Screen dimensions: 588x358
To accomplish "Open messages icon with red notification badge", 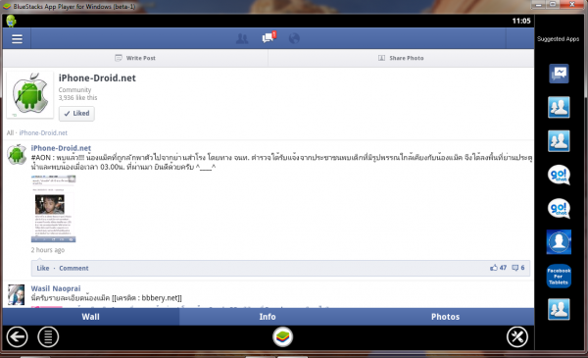I will [x=269, y=37].
